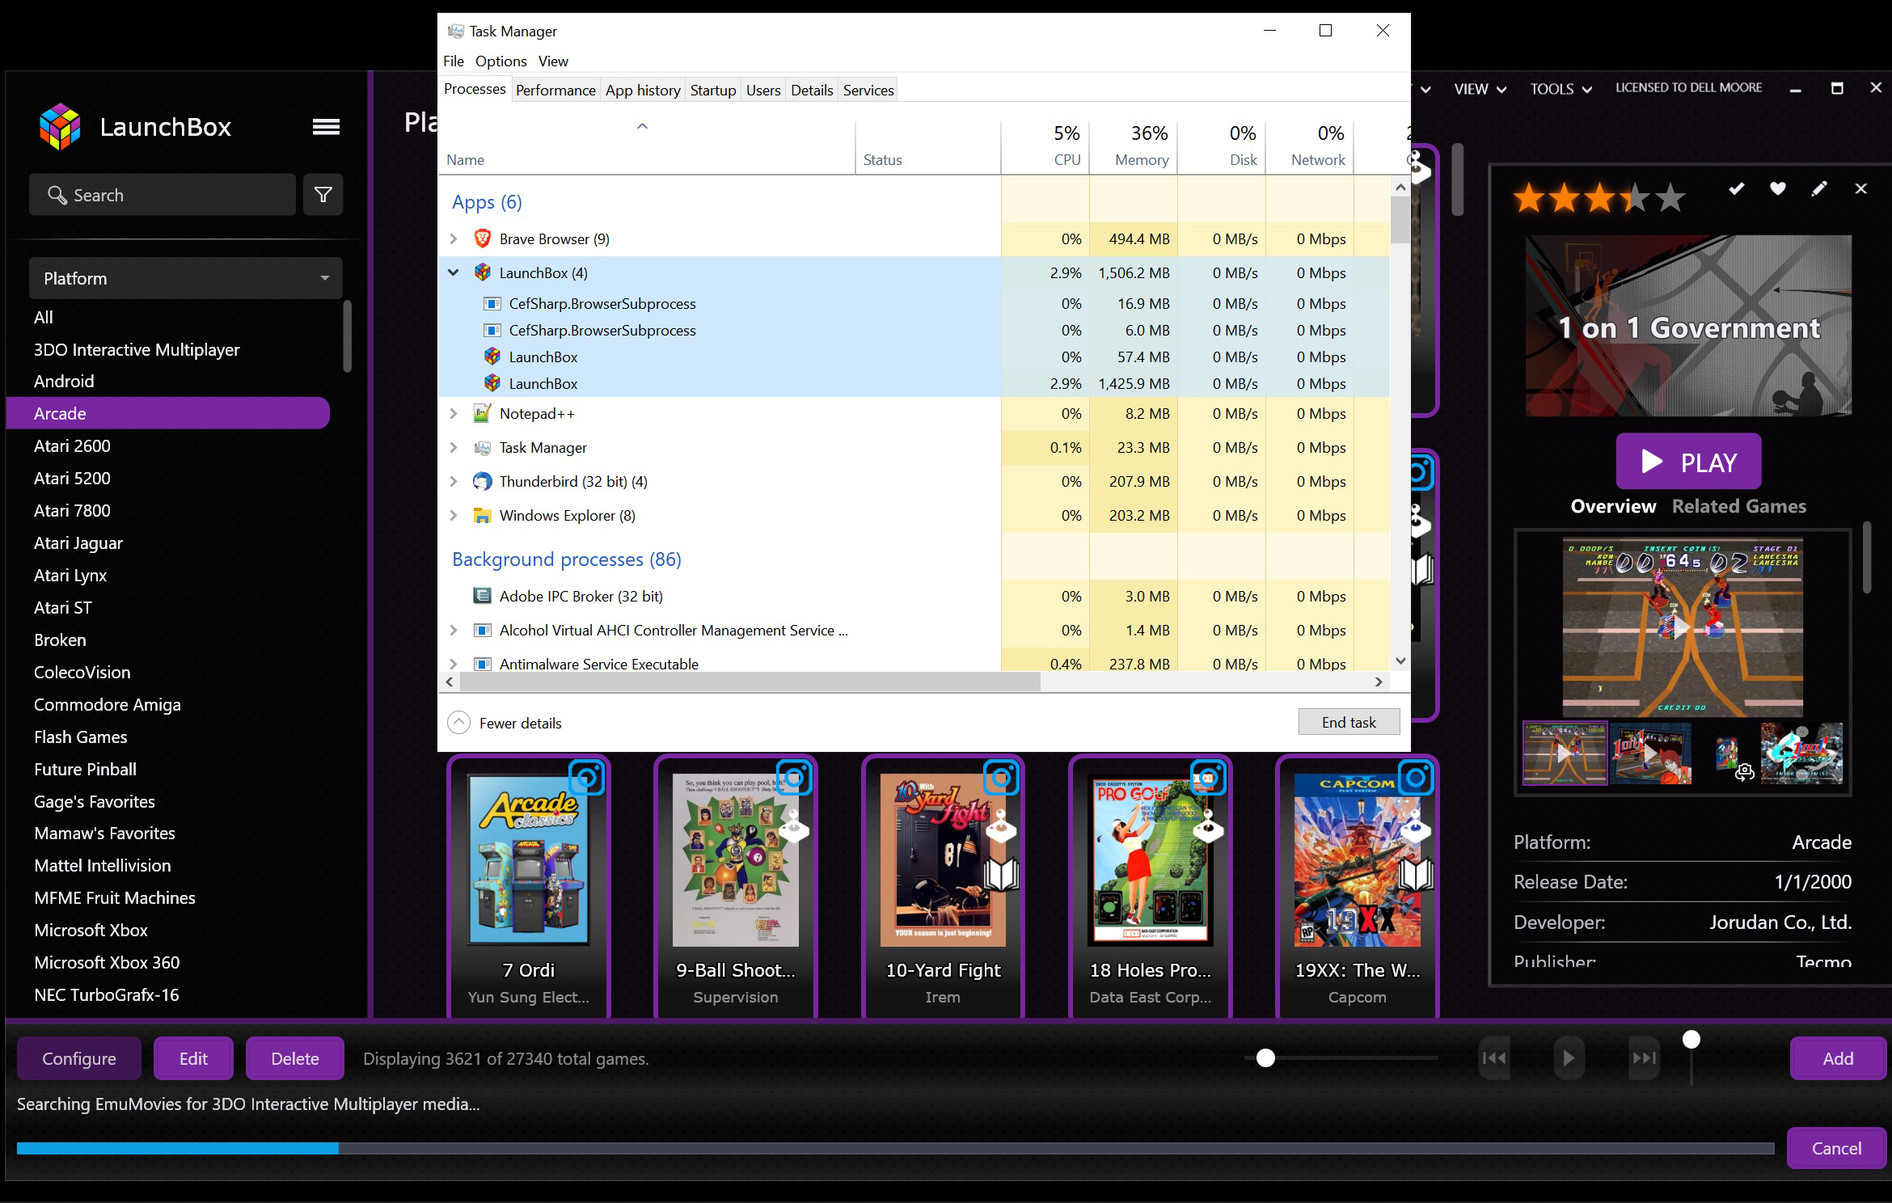Click the Search input field

coord(163,195)
